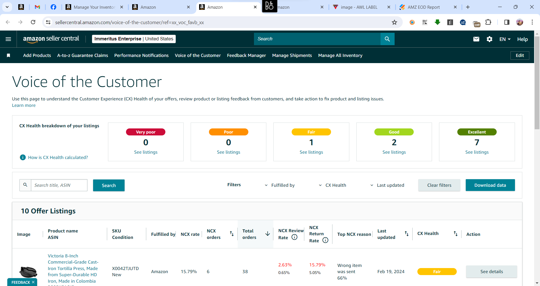Open the Chrome three-dot menu
Screen dimensions: 540x286
point(532,22)
